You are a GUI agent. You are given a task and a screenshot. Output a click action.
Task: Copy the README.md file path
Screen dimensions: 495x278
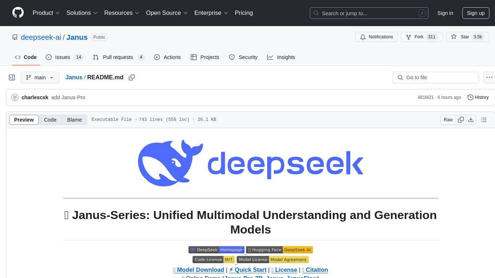pos(132,78)
